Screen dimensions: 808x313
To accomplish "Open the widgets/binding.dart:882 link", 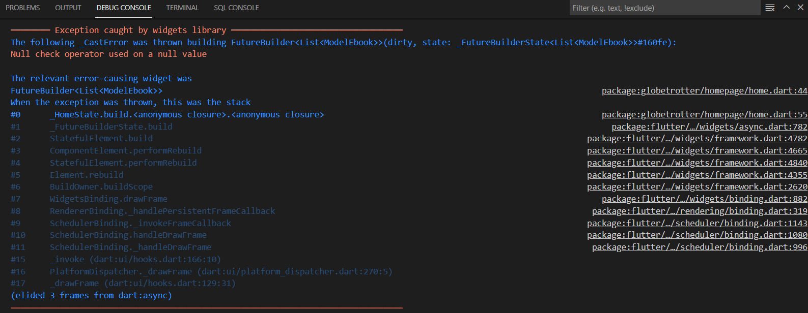I will tap(704, 199).
